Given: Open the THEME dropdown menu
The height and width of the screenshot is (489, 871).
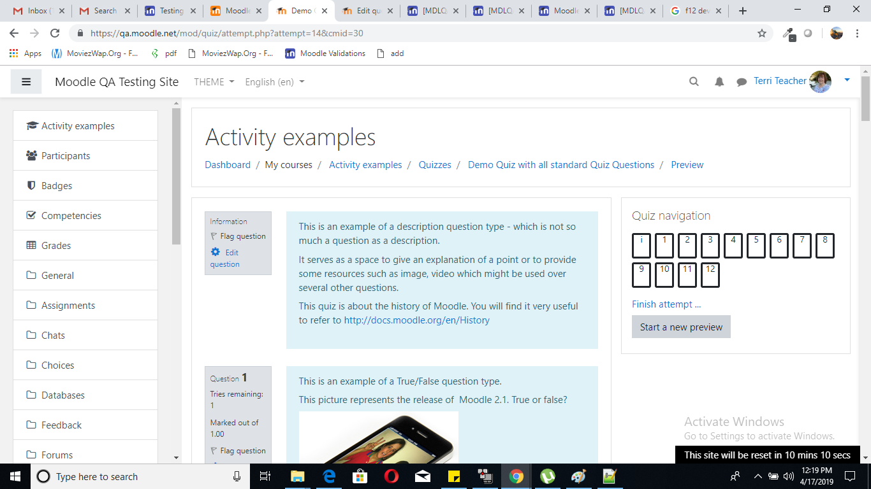Looking at the screenshot, I should coord(214,81).
